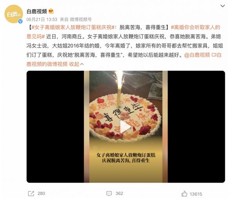The width and height of the screenshot is (237, 198).
Task: Open the 06月21日 13:53 timestamp
Action: click(x=42, y=19)
